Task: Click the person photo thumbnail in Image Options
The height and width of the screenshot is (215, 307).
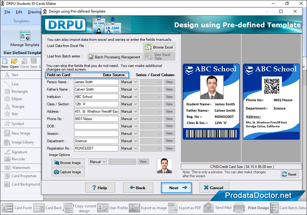Action: [x=165, y=166]
